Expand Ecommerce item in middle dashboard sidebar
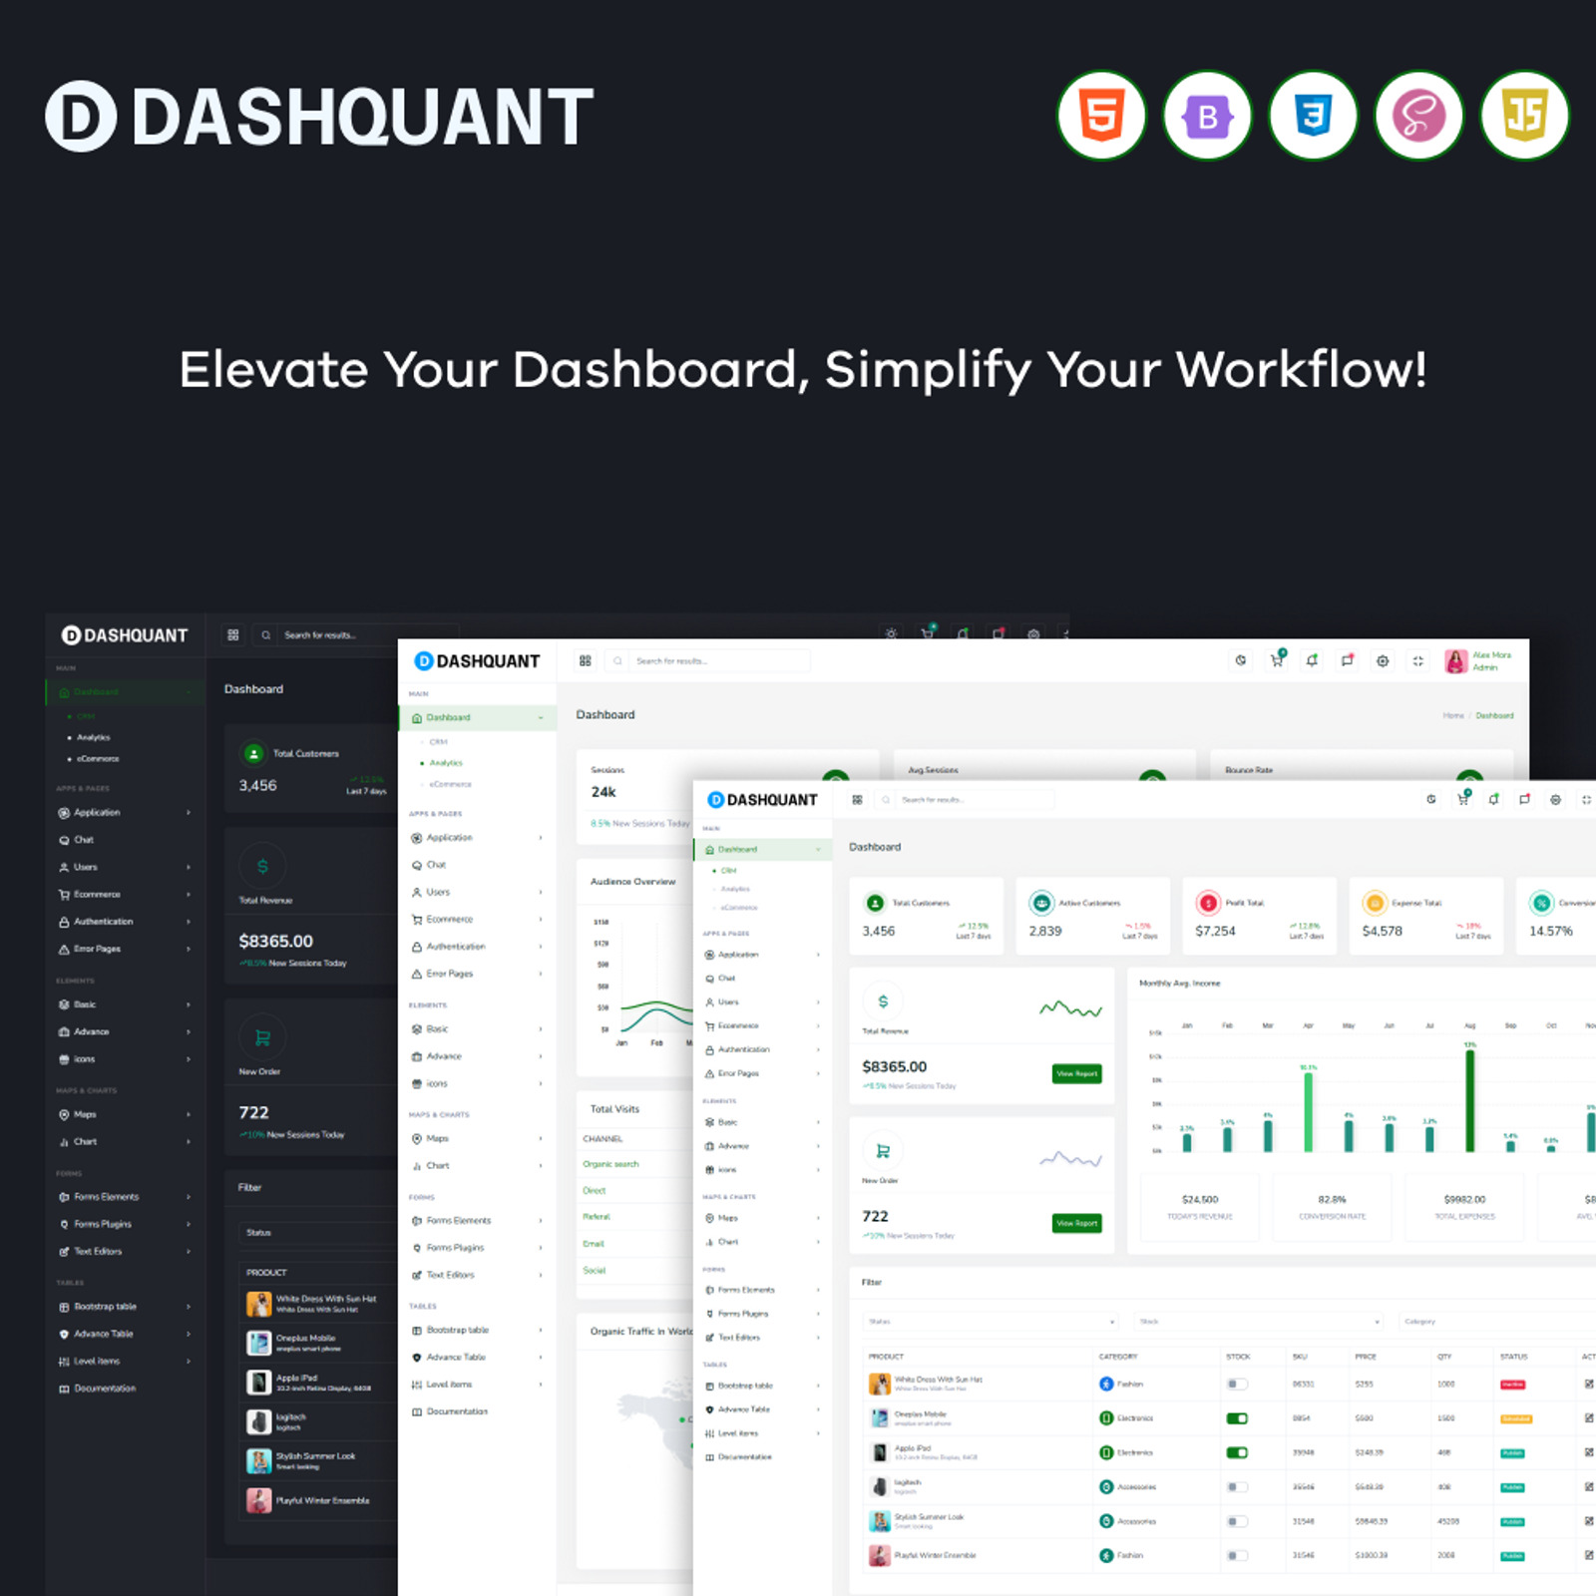 (478, 919)
